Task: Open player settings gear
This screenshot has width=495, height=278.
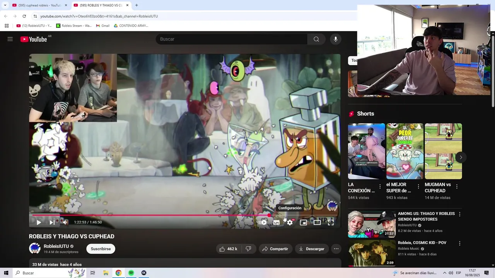Action: [290, 222]
